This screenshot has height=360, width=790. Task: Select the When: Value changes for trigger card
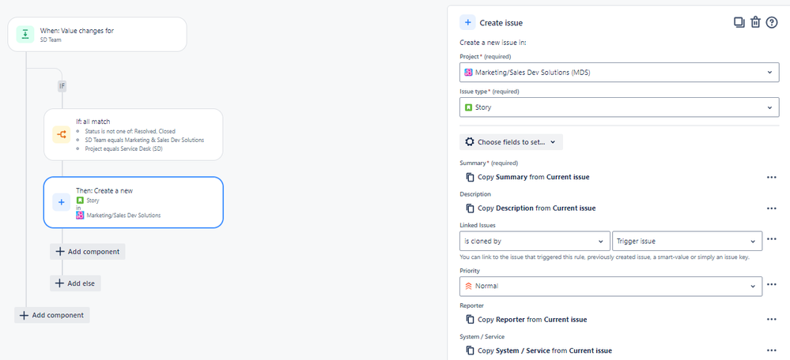97,34
